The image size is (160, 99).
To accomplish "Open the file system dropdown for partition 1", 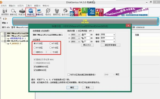I will 76,35.
